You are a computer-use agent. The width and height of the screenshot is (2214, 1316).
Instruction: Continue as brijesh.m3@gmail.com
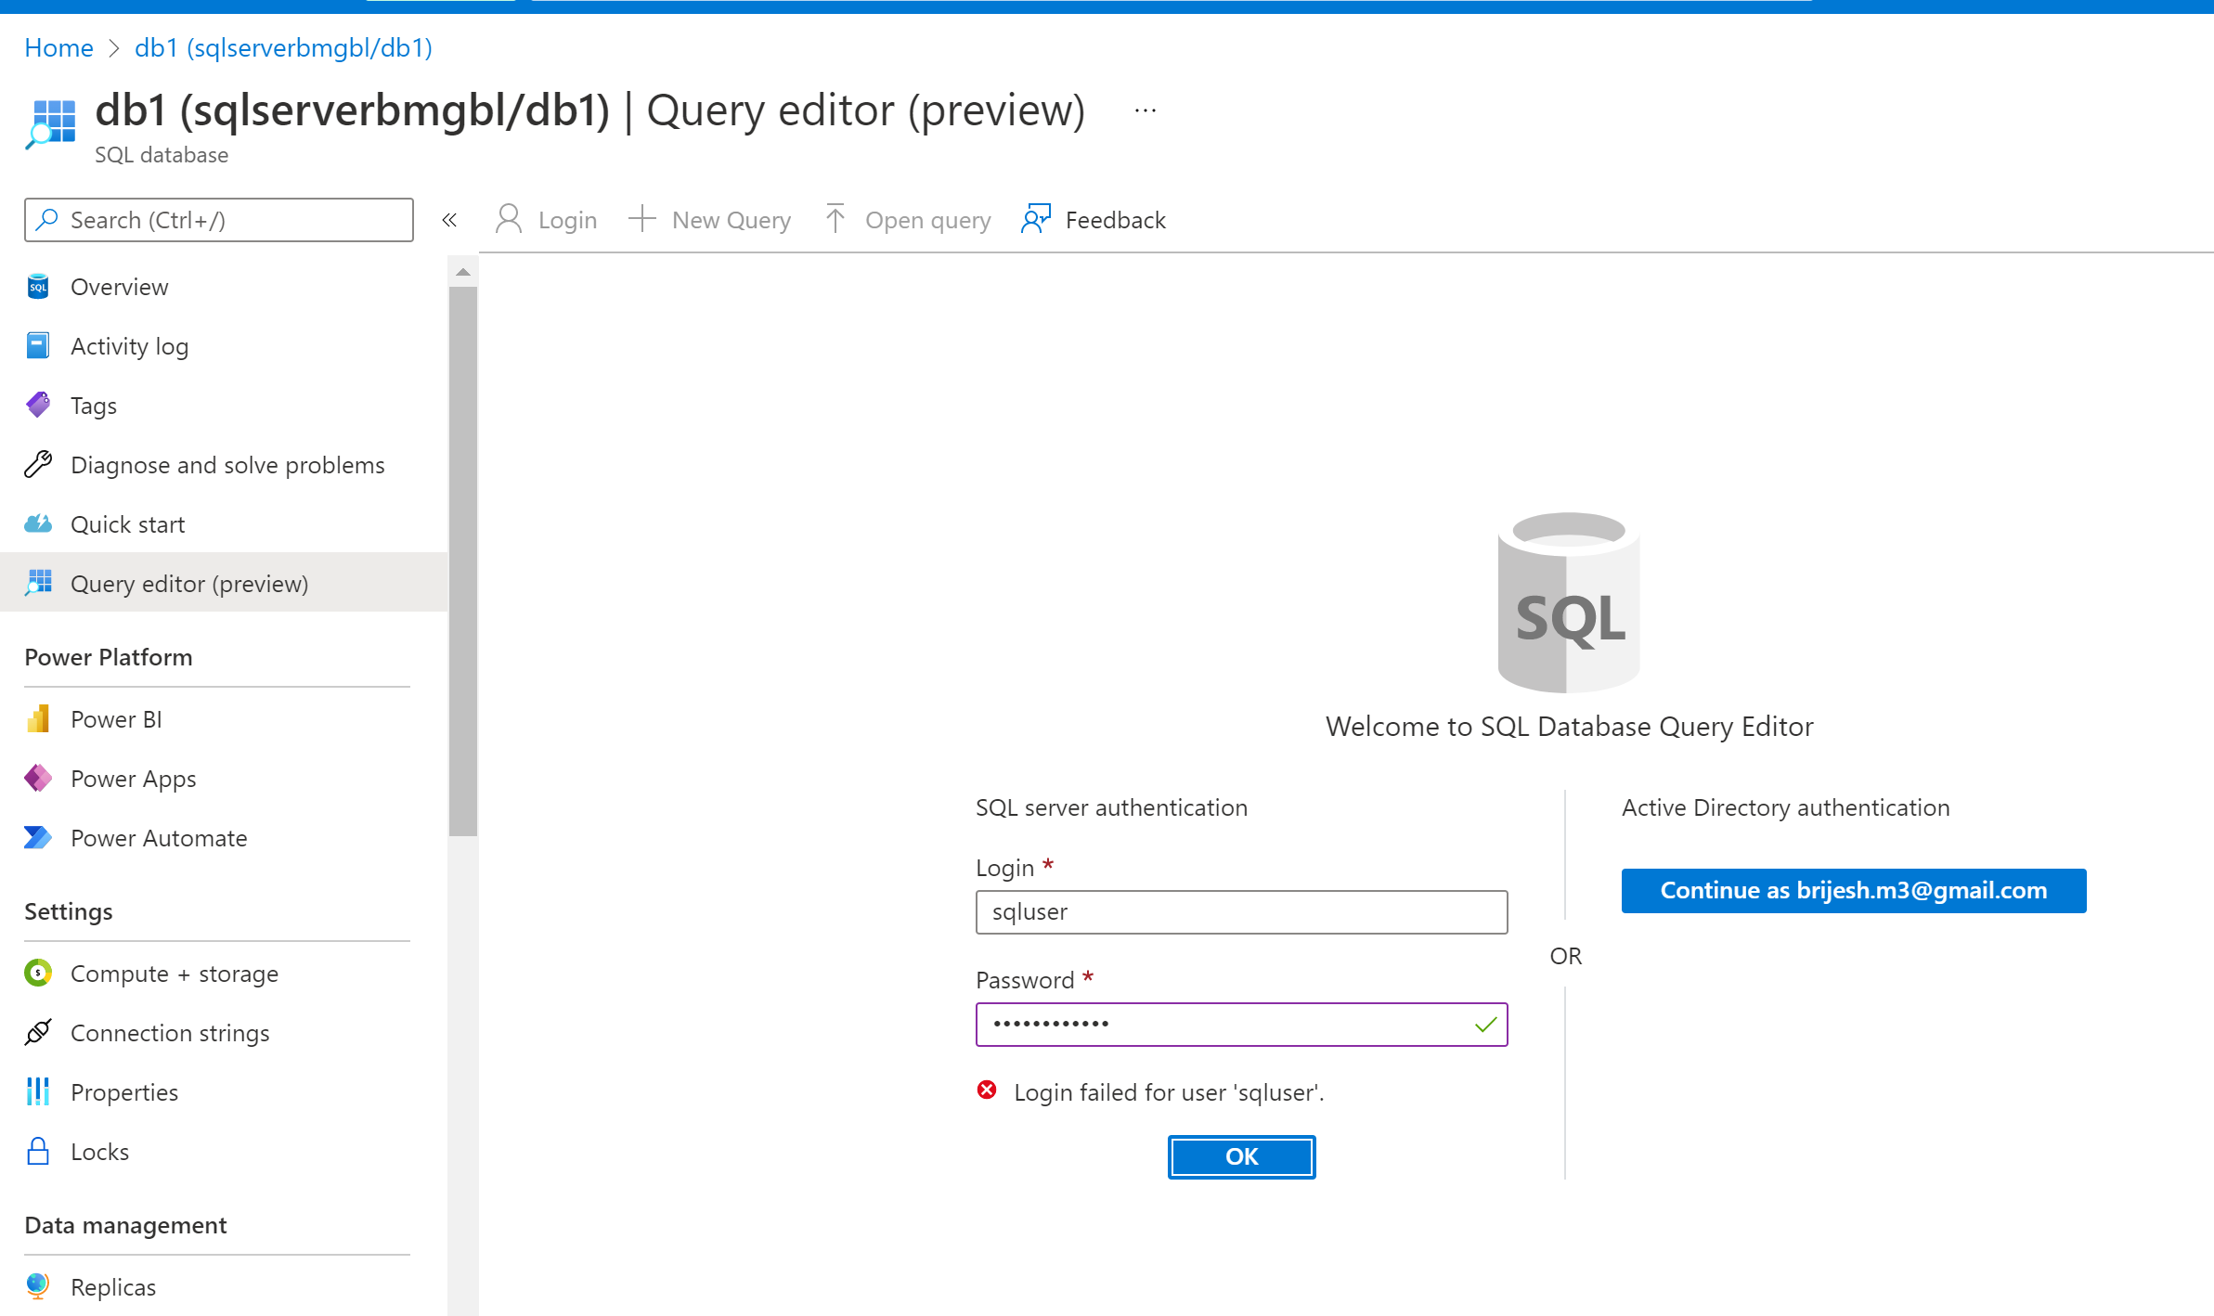[x=1853, y=891]
